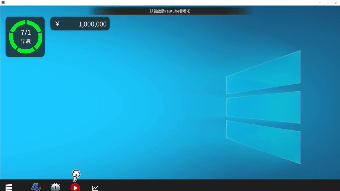Close the game window
Image resolution: width=340 pixels, height=191 pixels.
pos(336,3)
